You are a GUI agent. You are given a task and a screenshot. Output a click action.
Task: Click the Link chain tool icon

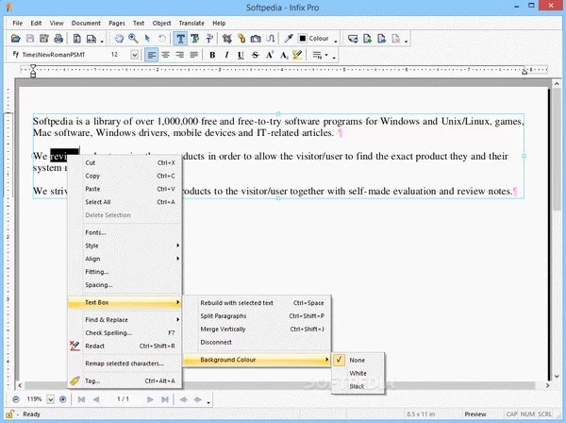(241, 39)
